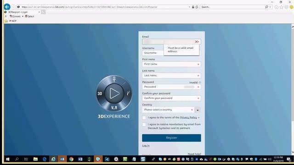Open Settings gear on taskbar
Screen dimensions: 294x165
116,159
